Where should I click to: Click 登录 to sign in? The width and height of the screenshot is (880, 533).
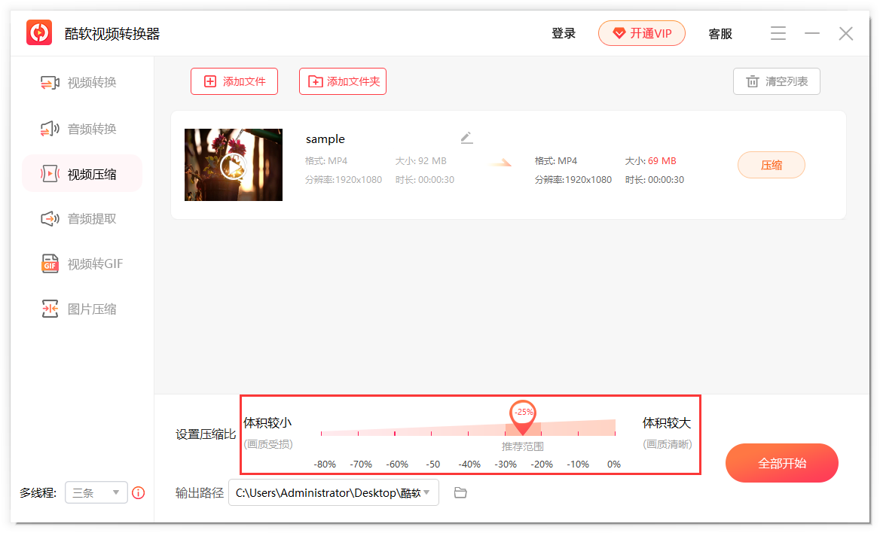tap(564, 34)
